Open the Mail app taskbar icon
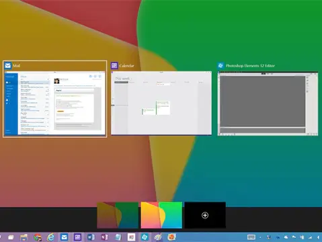322x242 pixels. click(x=64, y=237)
